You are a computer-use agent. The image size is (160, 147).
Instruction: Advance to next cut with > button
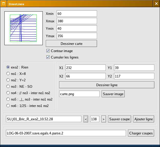103,119
